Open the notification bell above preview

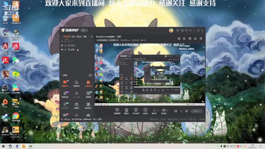click(x=195, y=38)
